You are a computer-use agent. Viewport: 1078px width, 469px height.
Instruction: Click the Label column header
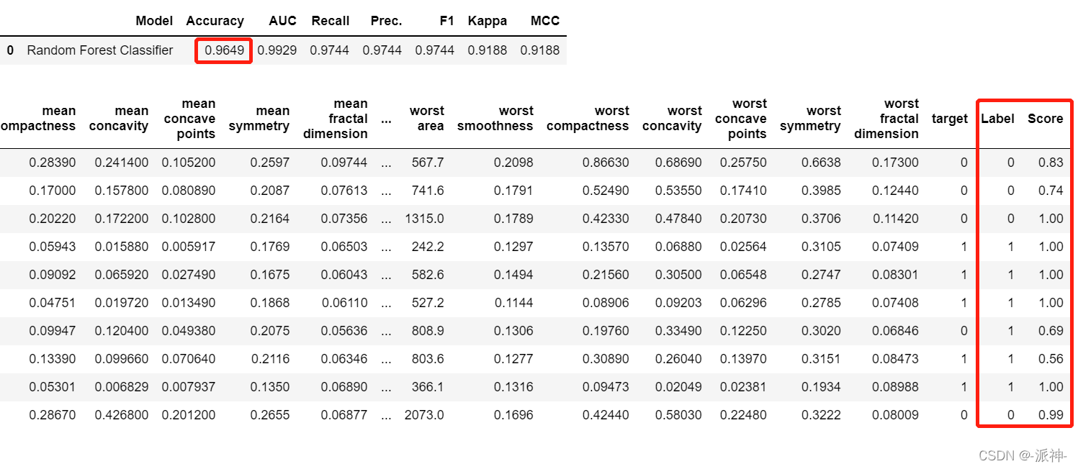(997, 119)
